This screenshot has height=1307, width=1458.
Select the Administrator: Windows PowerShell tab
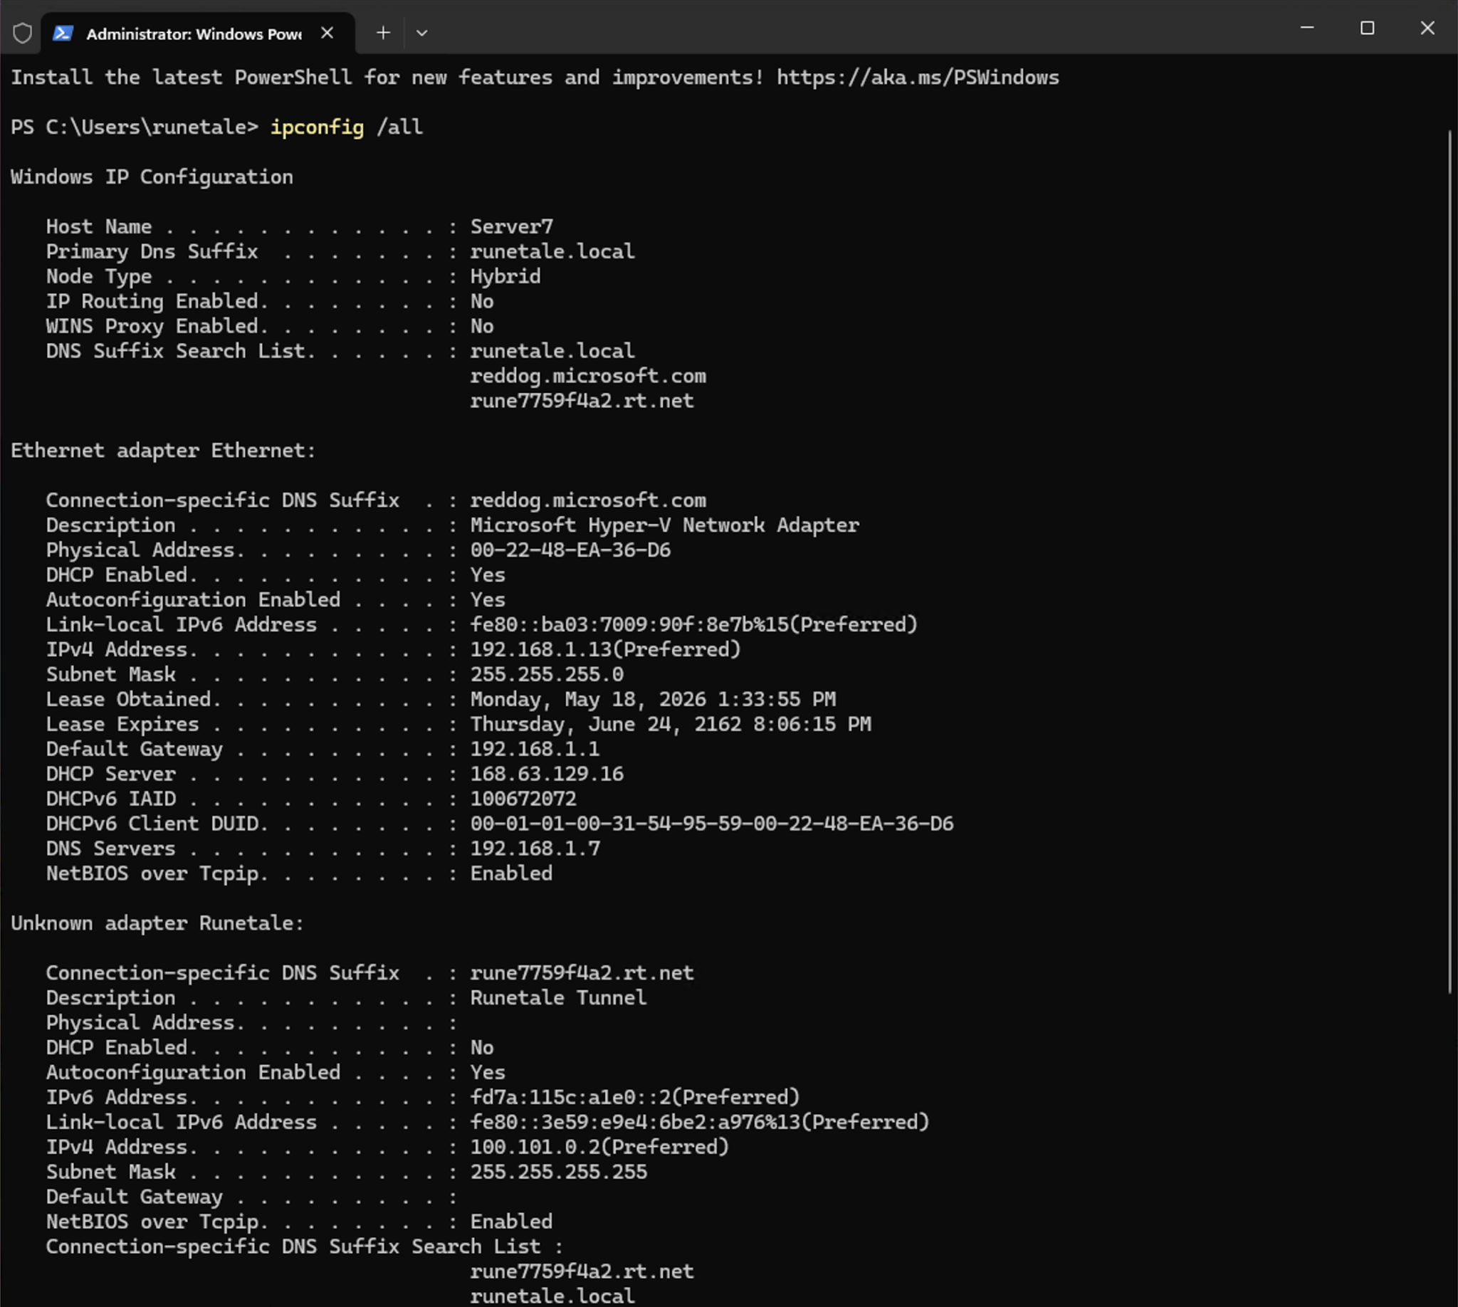pos(197,33)
